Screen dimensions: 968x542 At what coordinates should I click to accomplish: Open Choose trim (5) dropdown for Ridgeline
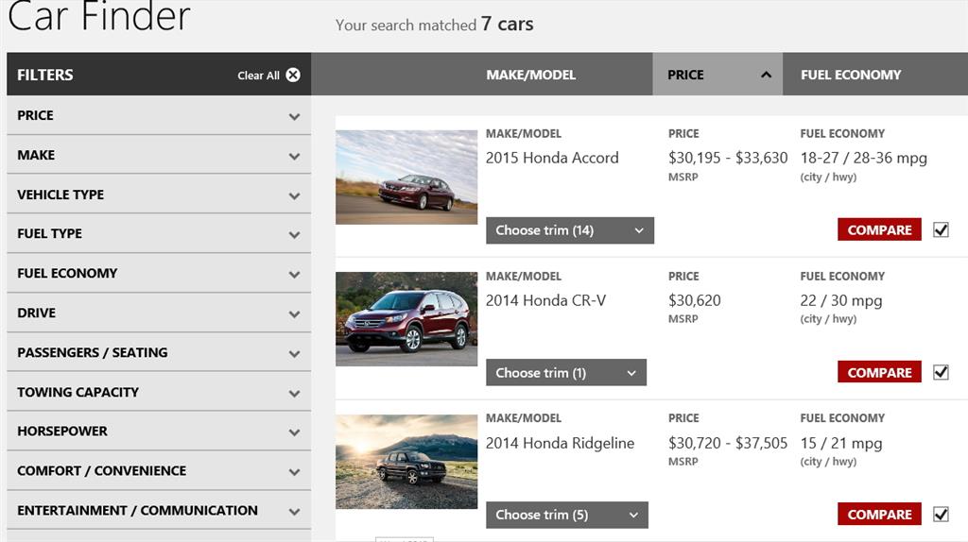567,515
